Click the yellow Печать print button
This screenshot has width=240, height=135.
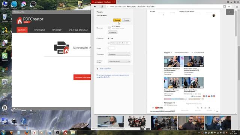tap(117, 20)
